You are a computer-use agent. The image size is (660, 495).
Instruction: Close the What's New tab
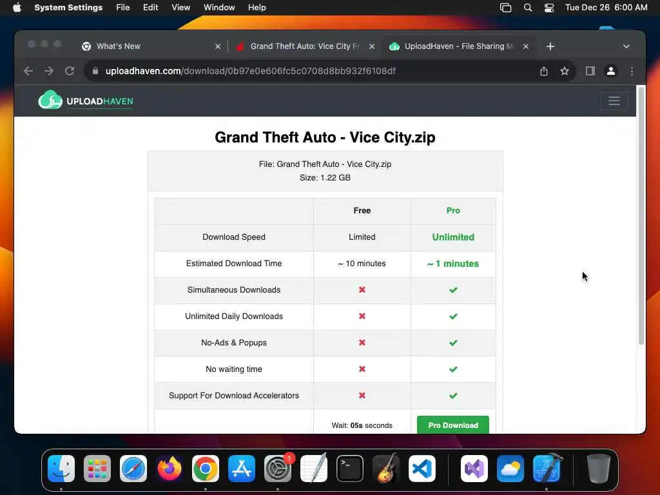pyautogui.click(x=218, y=46)
